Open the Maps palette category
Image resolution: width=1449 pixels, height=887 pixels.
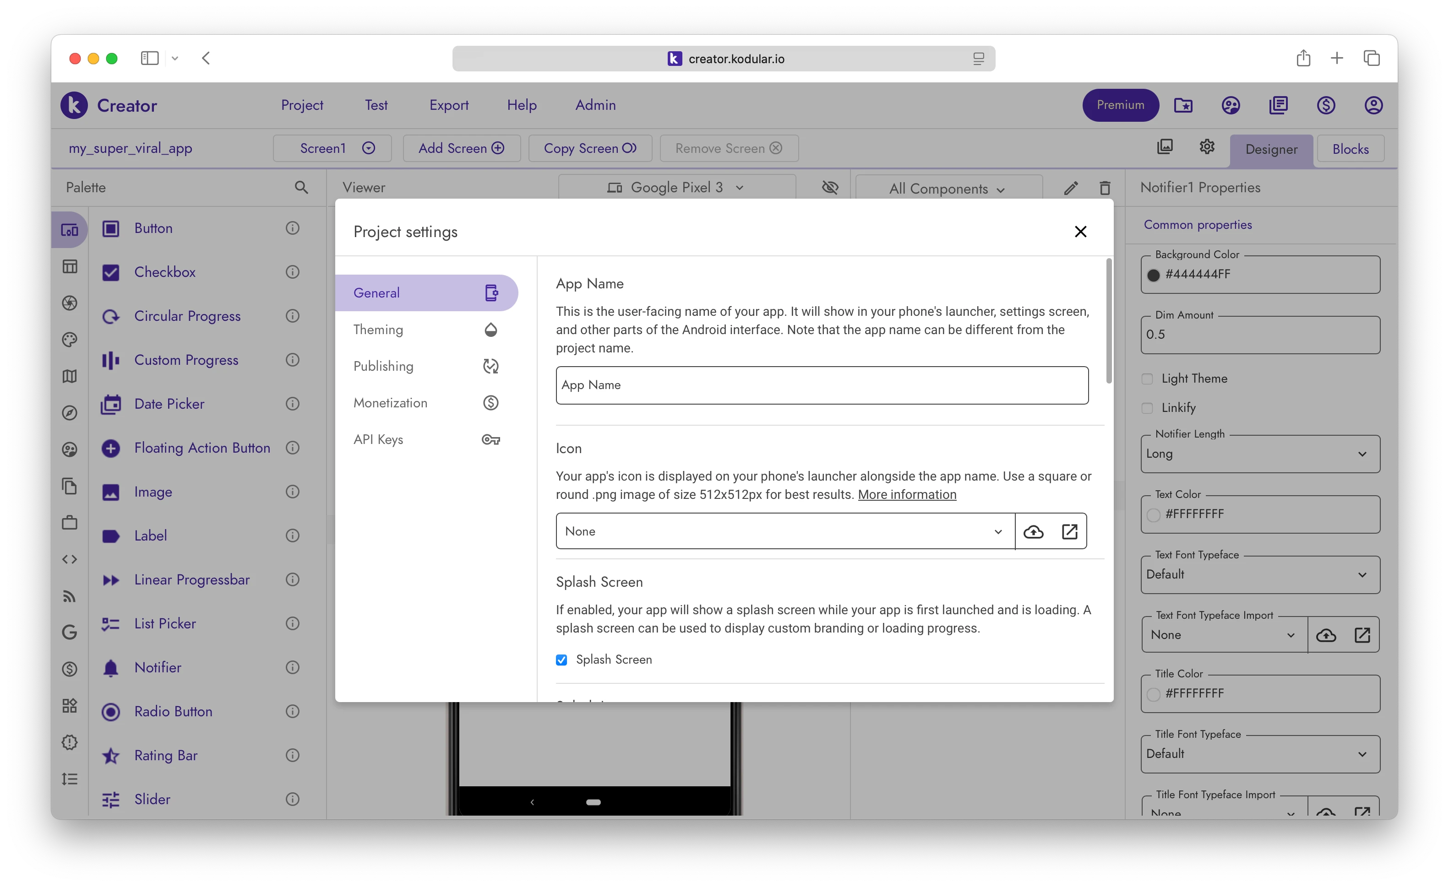point(70,376)
